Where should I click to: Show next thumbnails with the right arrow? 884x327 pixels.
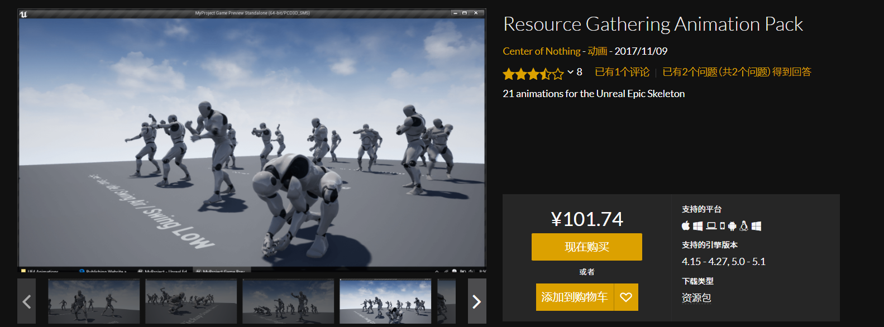477,301
